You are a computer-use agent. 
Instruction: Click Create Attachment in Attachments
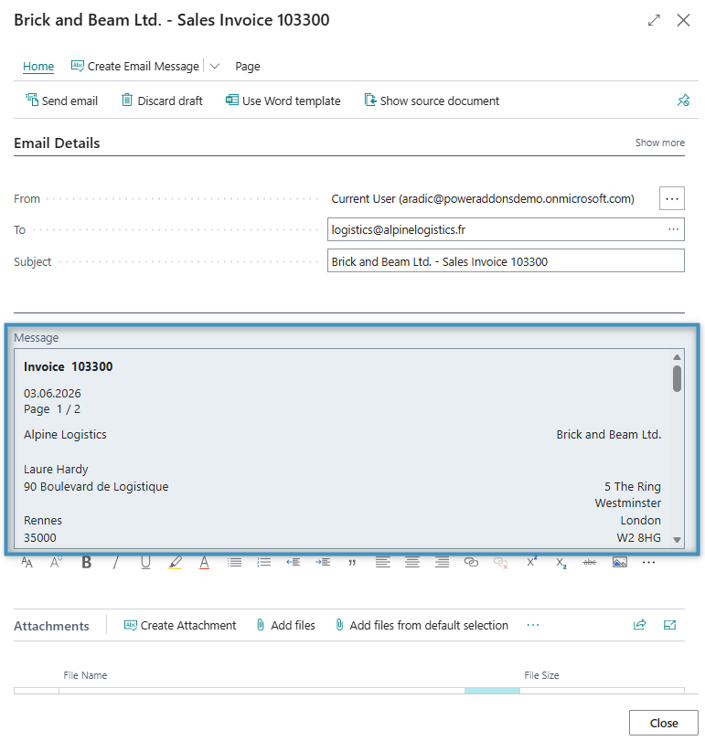click(180, 625)
